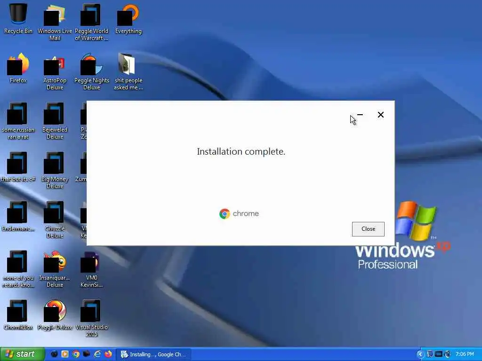Select VM0 KevinSi... desktop icon
482x361 pixels.
91,270
